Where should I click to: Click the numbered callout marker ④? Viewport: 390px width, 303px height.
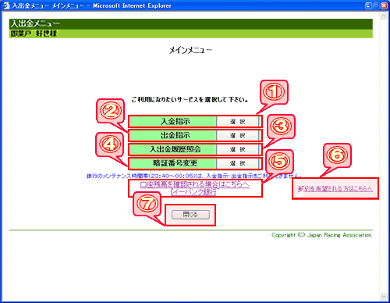[x=110, y=144]
